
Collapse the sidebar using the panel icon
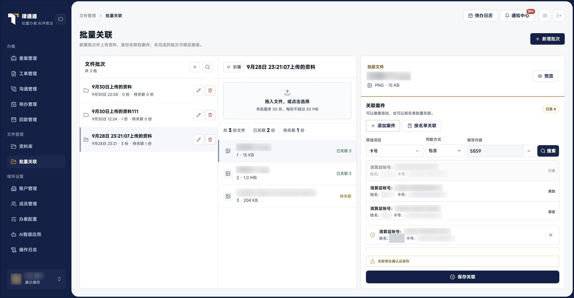coord(61,19)
